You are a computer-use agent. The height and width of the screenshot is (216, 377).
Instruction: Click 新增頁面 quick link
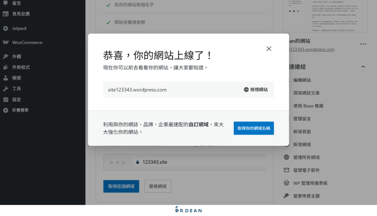click(302, 132)
